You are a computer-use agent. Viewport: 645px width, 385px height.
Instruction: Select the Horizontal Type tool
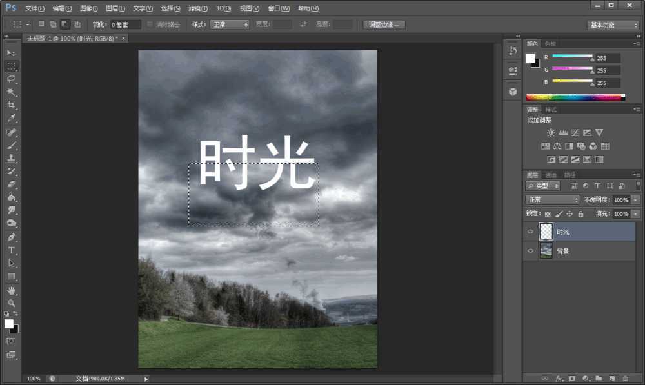click(x=12, y=251)
